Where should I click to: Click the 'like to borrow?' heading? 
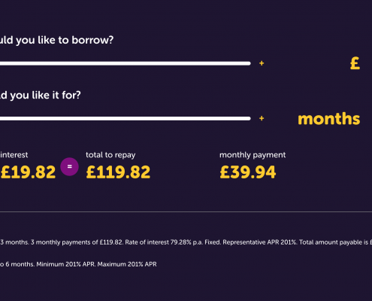(76, 40)
